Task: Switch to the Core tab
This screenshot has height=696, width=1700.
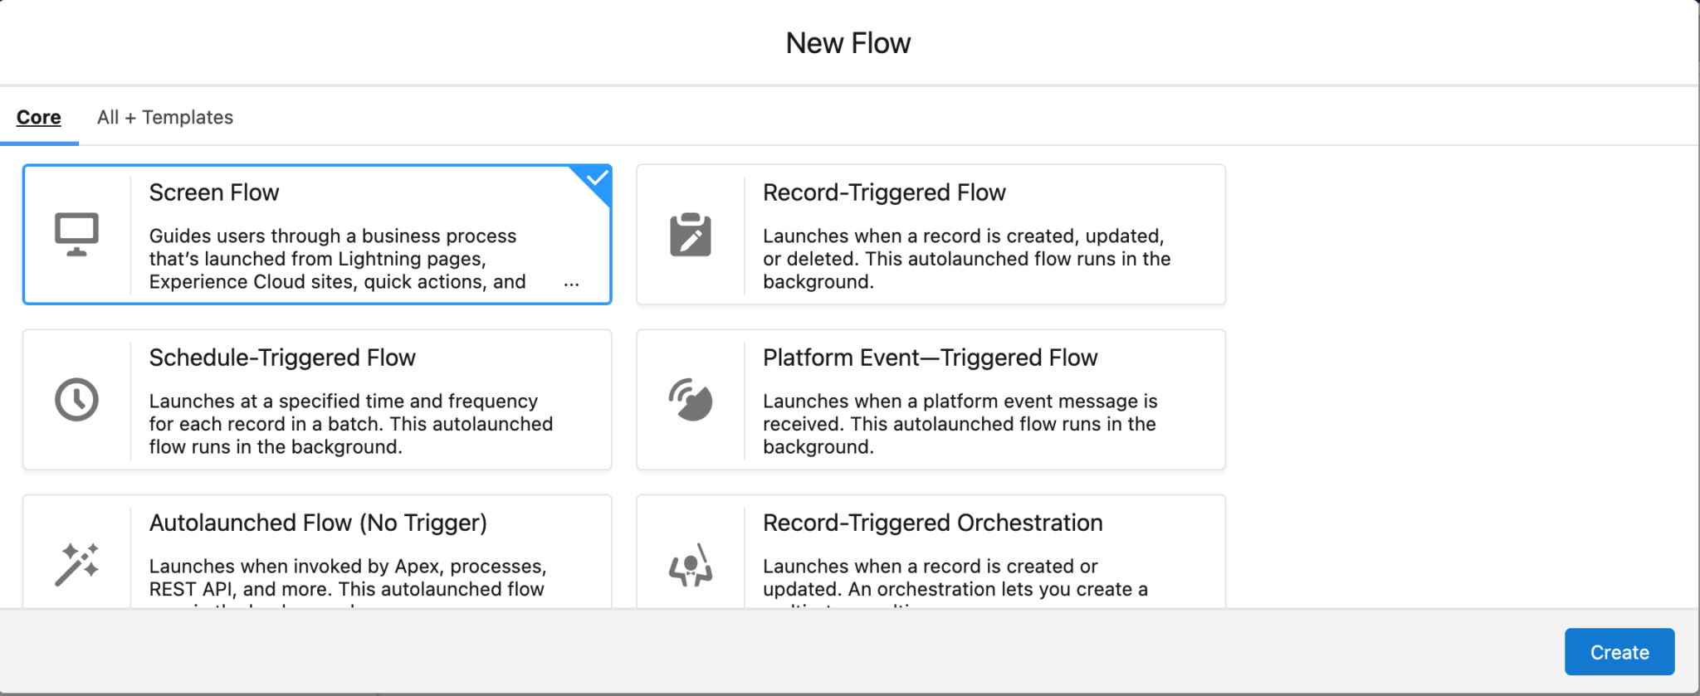Action: coord(39,118)
